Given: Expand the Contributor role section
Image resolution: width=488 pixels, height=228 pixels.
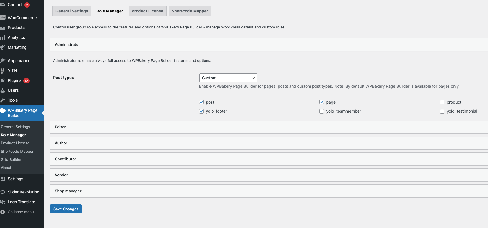Looking at the screenshot, I should tap(269, 159).
